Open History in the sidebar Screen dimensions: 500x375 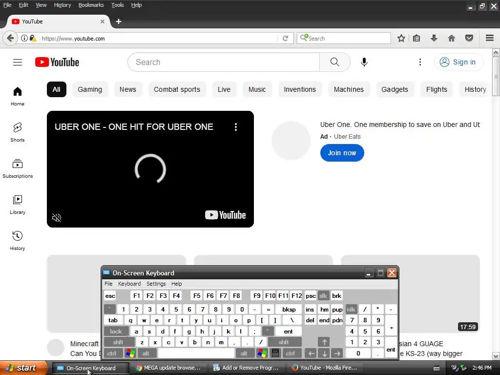[x=18, y=241]
